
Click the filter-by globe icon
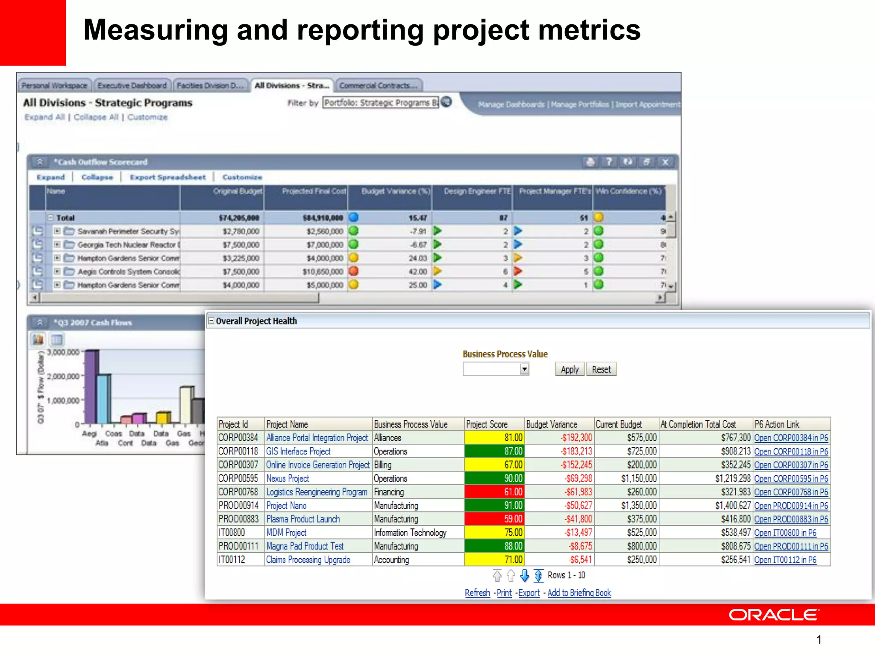pos(446,102)
